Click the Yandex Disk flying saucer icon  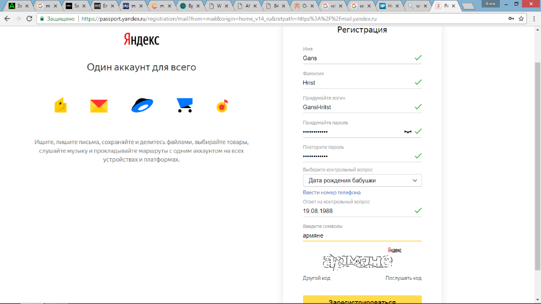click(x=142, y=105)
